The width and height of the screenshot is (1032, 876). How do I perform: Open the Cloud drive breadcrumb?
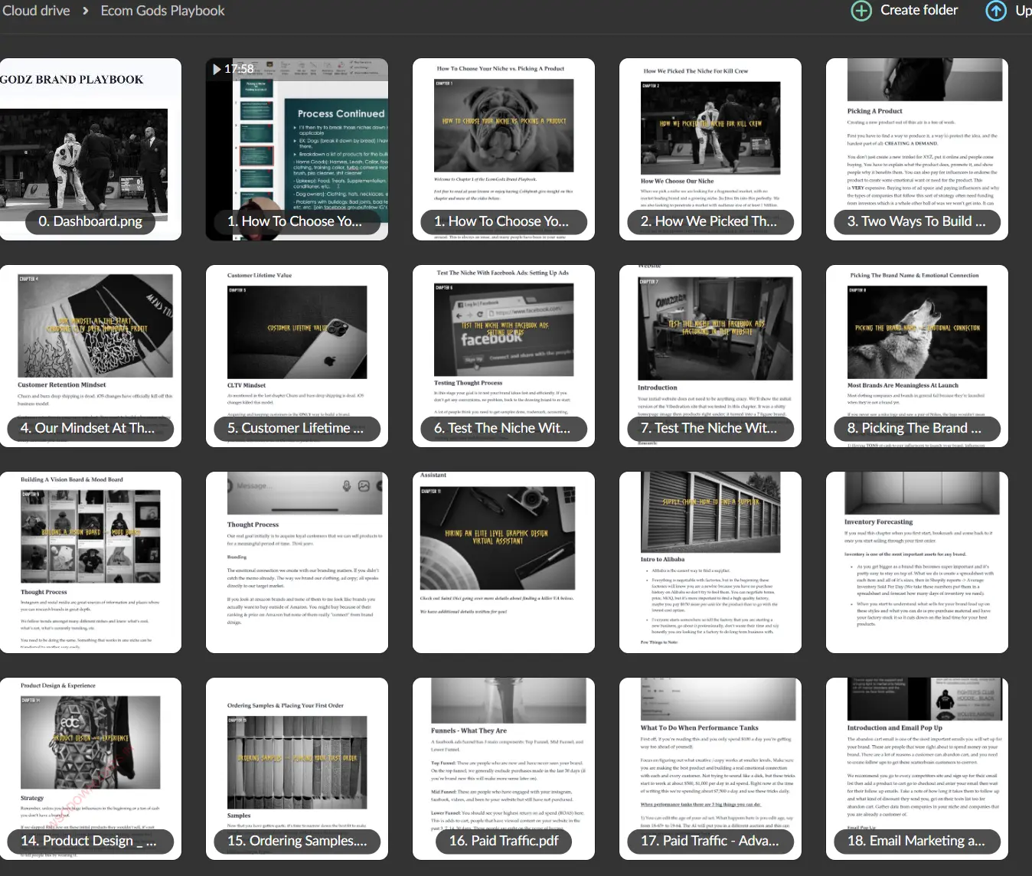[x=35, y=11]
